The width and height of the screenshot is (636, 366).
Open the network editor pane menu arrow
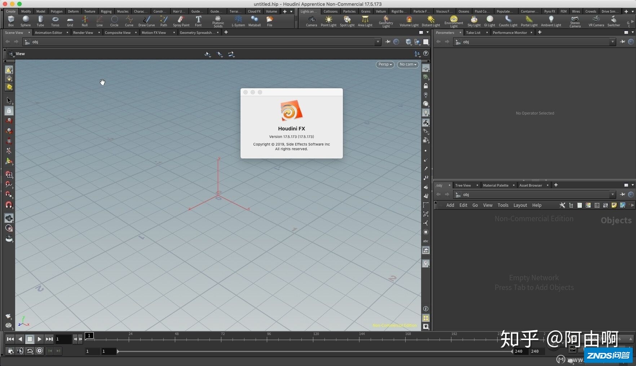(x=633, y=185)
